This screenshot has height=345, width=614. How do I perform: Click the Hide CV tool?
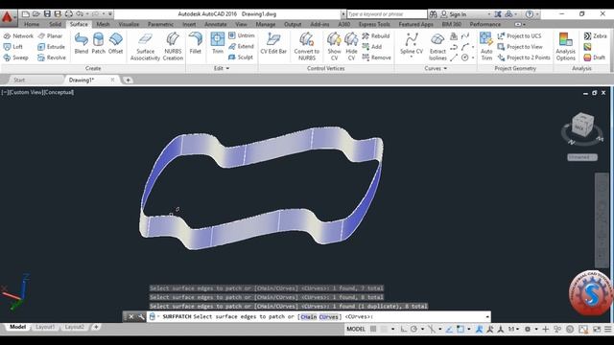(351, 47)
